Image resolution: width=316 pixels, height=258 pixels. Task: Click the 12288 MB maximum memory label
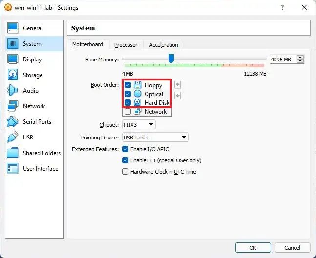pyautogui.click(x=255, y=74)
